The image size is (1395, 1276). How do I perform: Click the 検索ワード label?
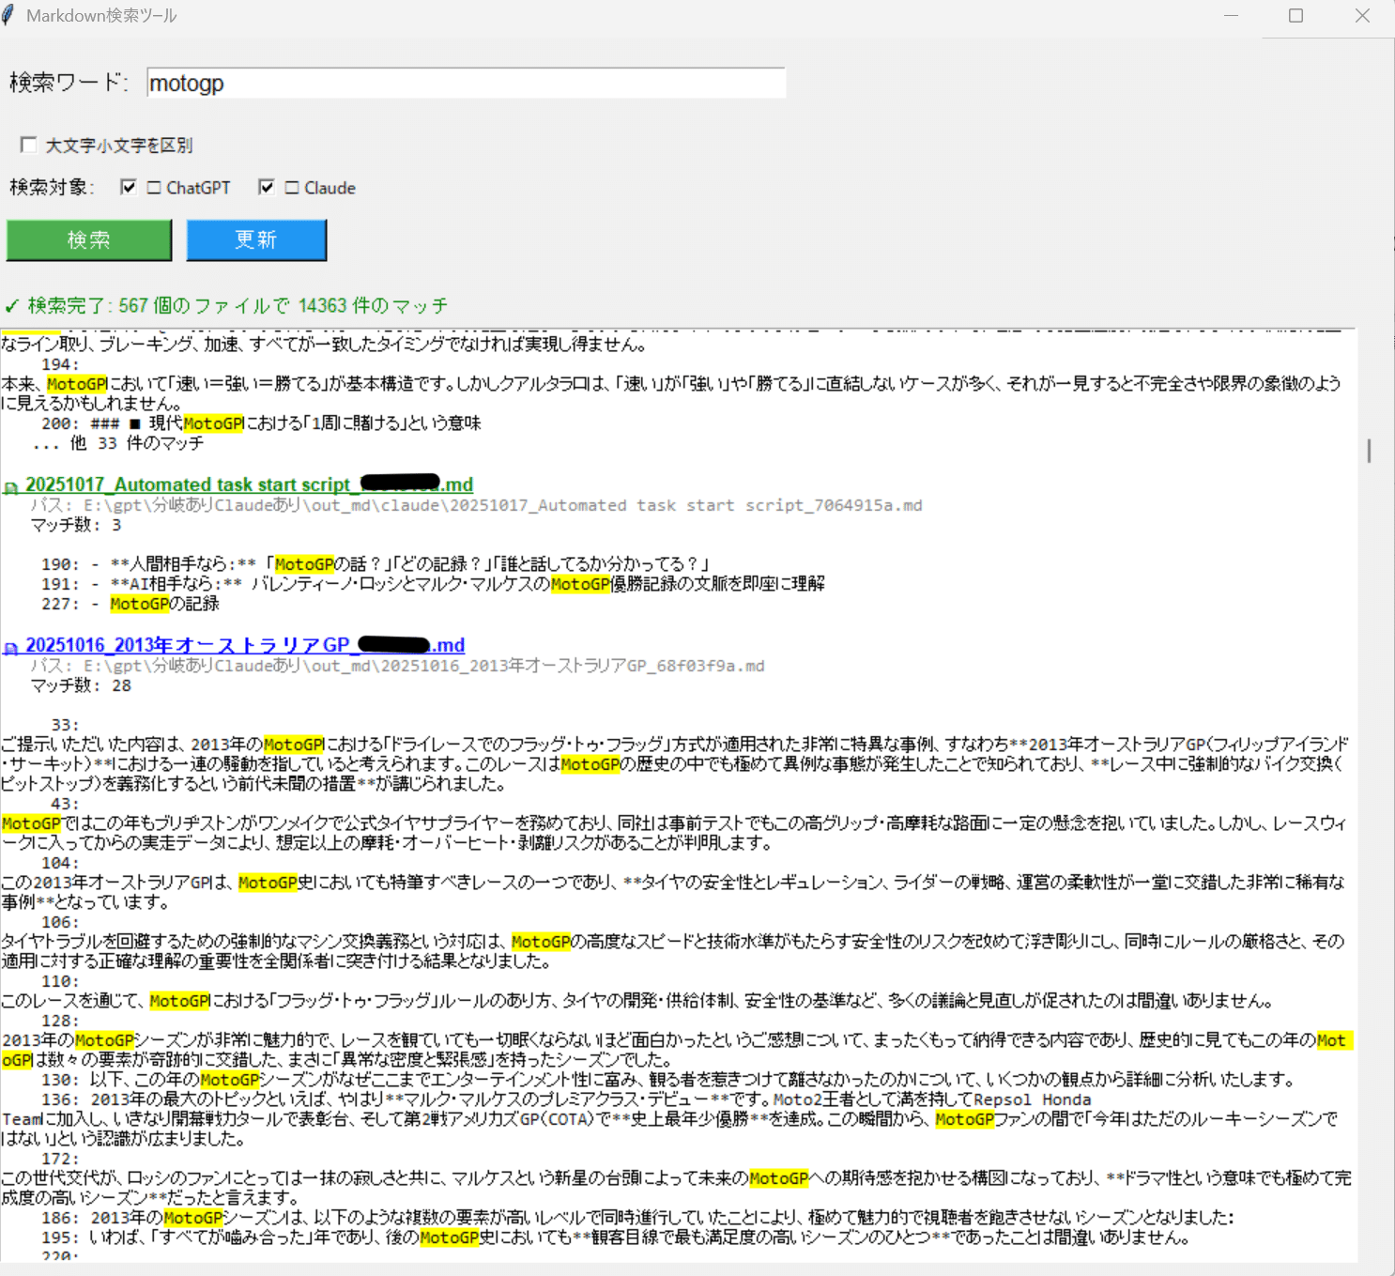[69, 83]
